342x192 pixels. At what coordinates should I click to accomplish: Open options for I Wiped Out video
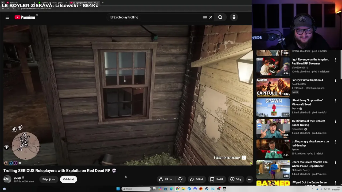point(335,183)
